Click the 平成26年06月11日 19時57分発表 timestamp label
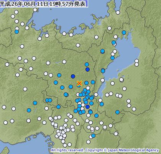Screen dimensions: 161x154 point(43,4)
